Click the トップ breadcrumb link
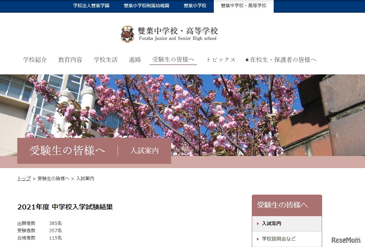Screen dimensions: 365x247 (x=24, y=179)
